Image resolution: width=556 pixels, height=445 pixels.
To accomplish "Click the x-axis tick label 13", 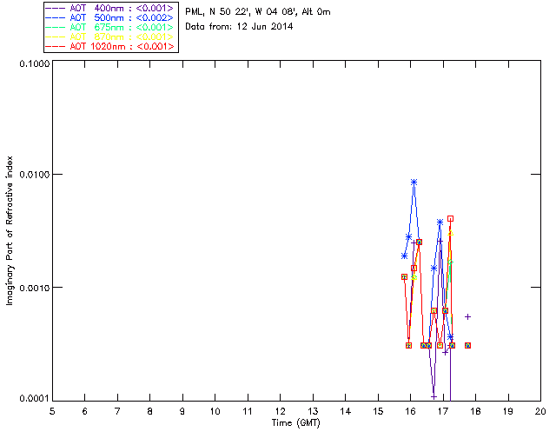I will point(313,411).
